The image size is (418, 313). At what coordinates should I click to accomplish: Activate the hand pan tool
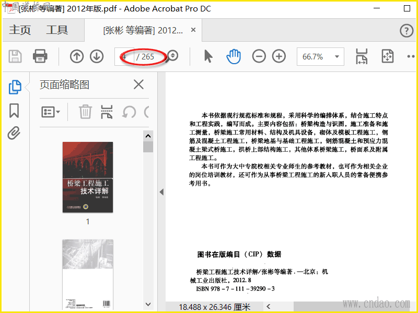[234, 56]
